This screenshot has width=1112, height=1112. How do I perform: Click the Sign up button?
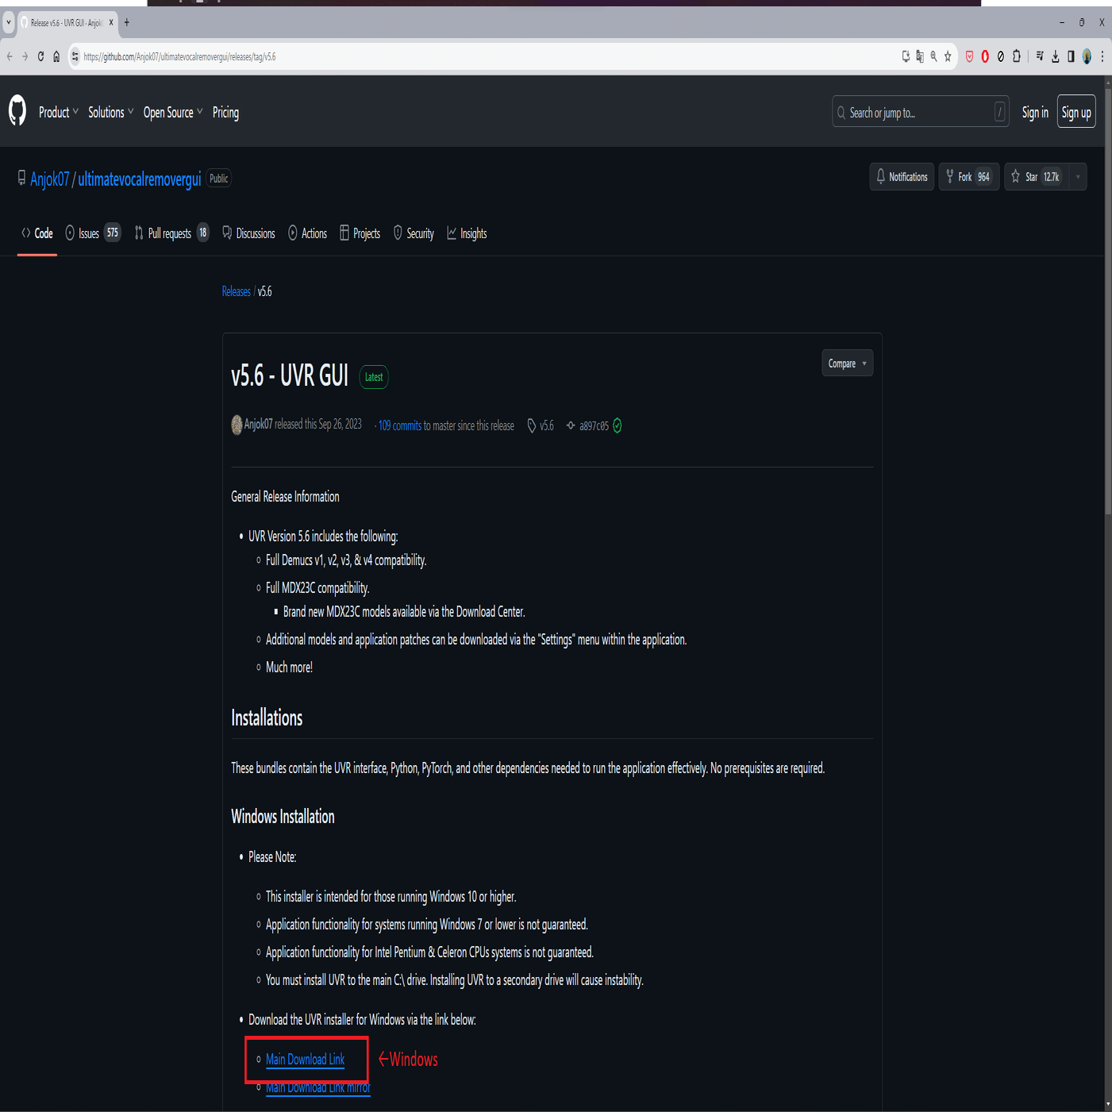pos(1076,112)
